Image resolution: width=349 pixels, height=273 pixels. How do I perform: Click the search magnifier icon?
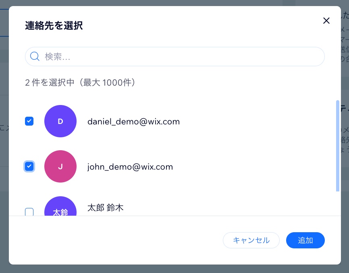tap(35, 57)
